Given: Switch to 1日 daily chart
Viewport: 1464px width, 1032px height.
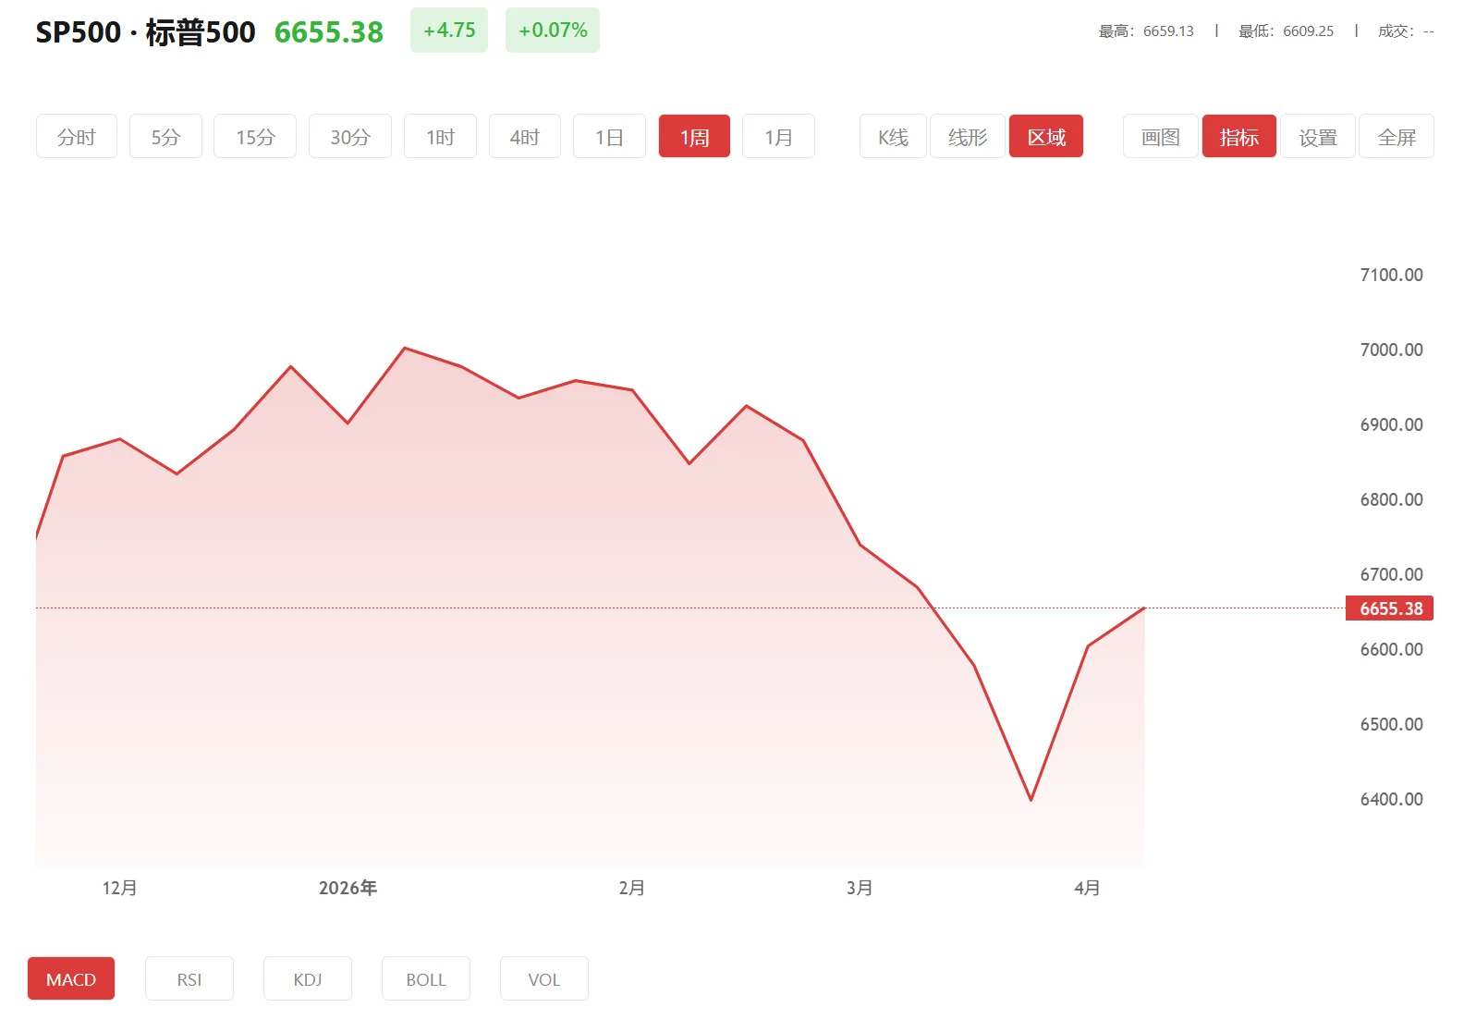Looking at the screenshot, I should pos(609,137).
